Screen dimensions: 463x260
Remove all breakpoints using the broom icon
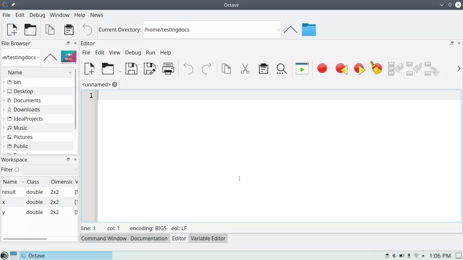click(376, 69)
